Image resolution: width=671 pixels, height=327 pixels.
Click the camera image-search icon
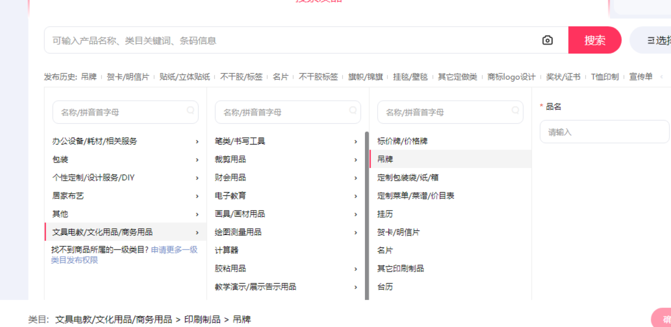click(x=547, y=40)
